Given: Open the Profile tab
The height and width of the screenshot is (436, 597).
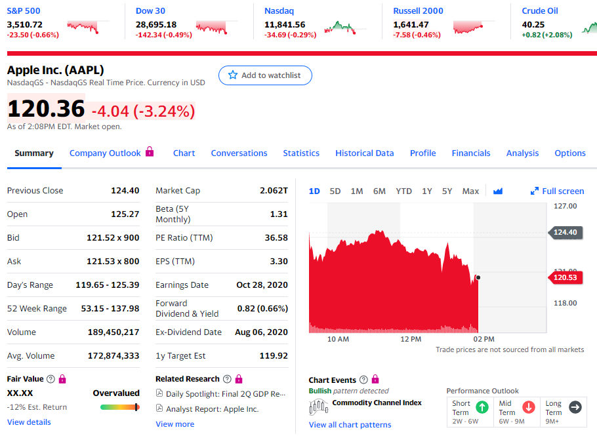Looking at the screenshot, I should coord(423,153).
